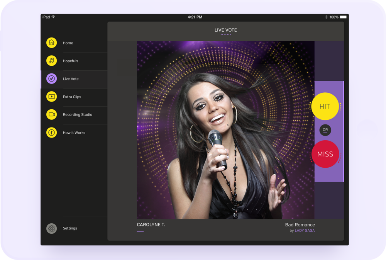Follow the LADY GAGA artist link
The height and width of the screenshot is (260, 386).
click(x=305, y=231)
